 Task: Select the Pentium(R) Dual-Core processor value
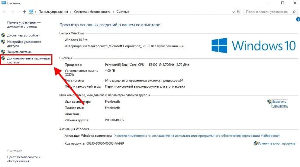(147, 65)
